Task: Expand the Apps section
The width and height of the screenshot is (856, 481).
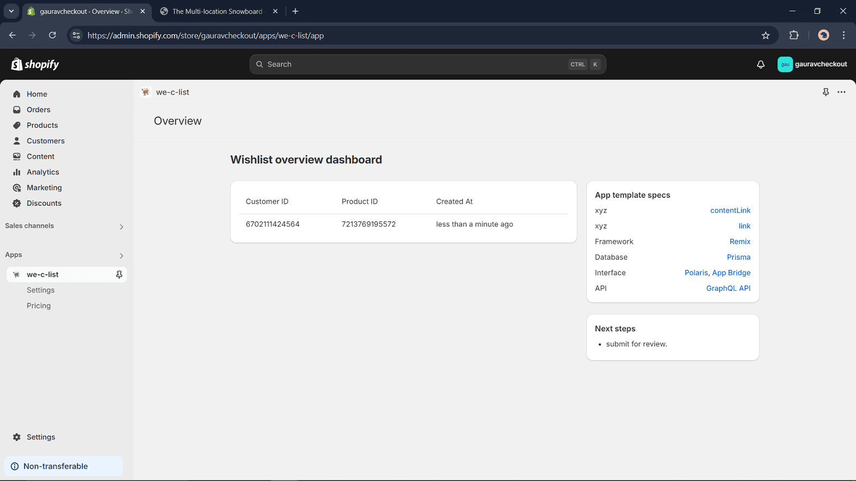Action: click(x=121, y=255)
